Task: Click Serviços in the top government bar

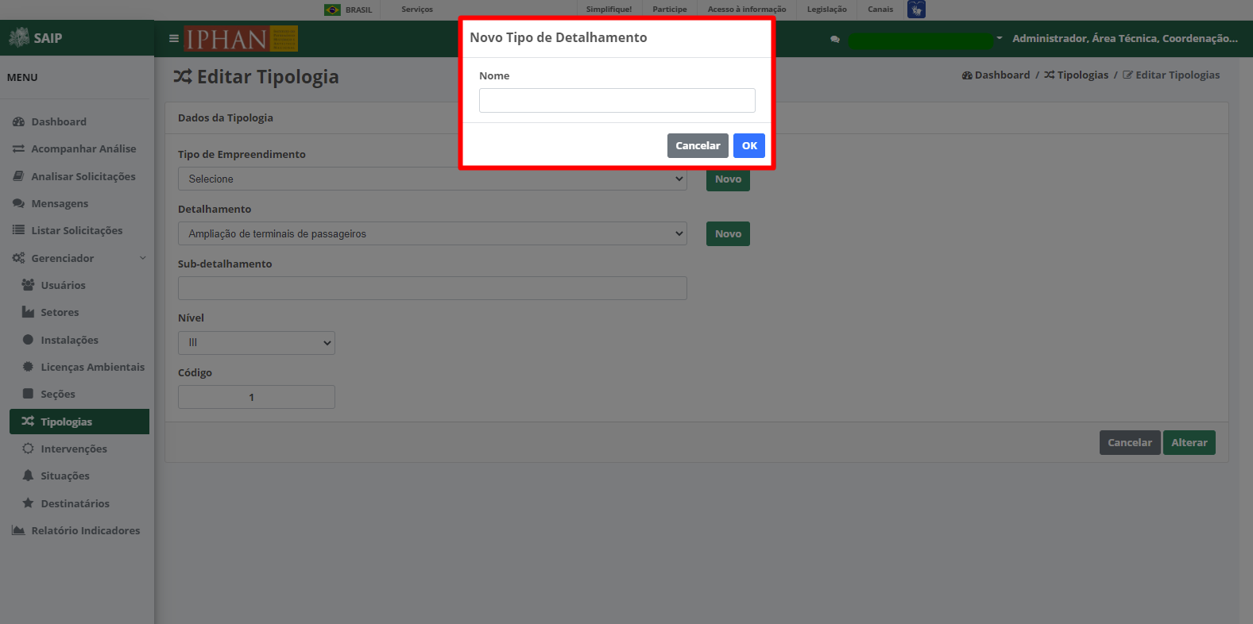Action: (x=417, y=10)
